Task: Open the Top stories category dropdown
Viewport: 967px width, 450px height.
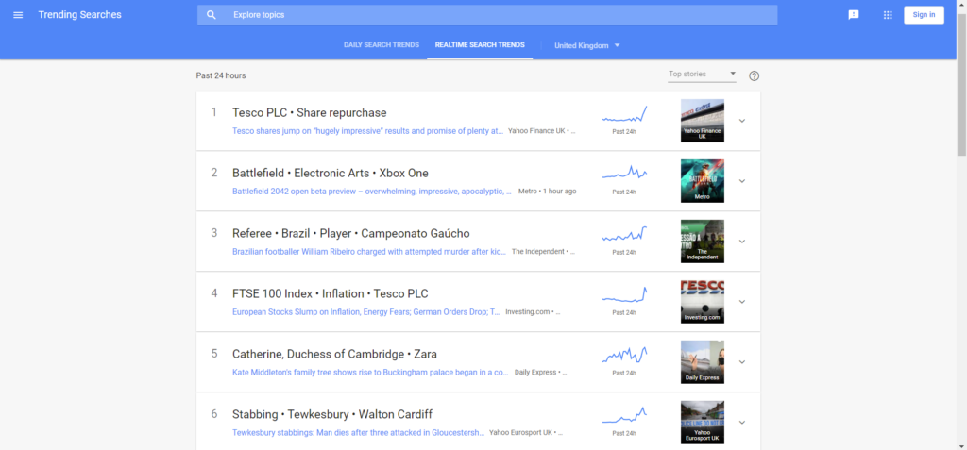Action: pos(703,75)
